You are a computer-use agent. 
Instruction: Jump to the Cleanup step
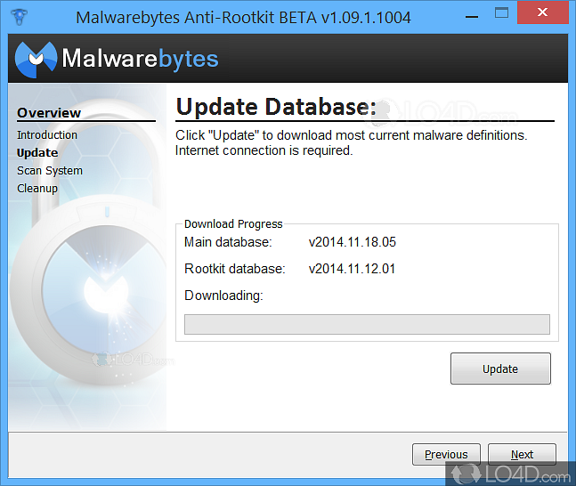point(37,189)
